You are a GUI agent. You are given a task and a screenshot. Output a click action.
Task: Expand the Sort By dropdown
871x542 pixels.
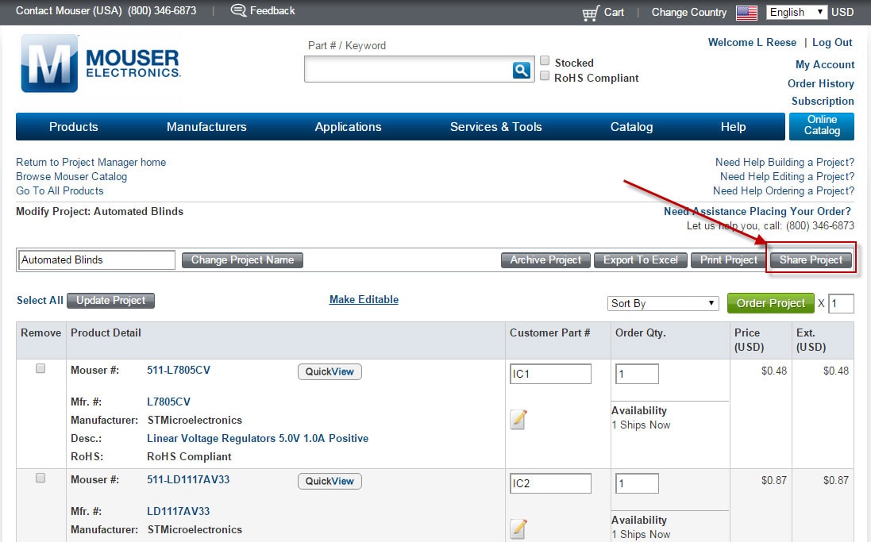[x=663, y=303]
